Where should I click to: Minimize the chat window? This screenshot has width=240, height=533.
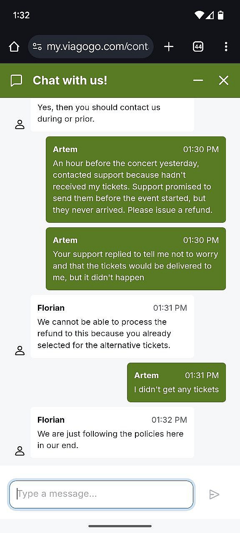[198, 80]
